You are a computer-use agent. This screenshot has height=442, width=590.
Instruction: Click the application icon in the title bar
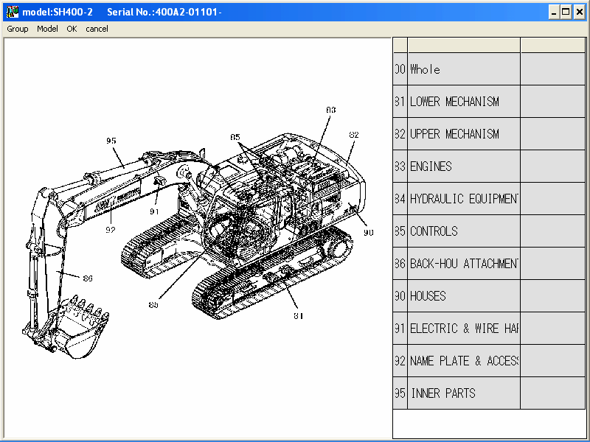tap(13, 11)
